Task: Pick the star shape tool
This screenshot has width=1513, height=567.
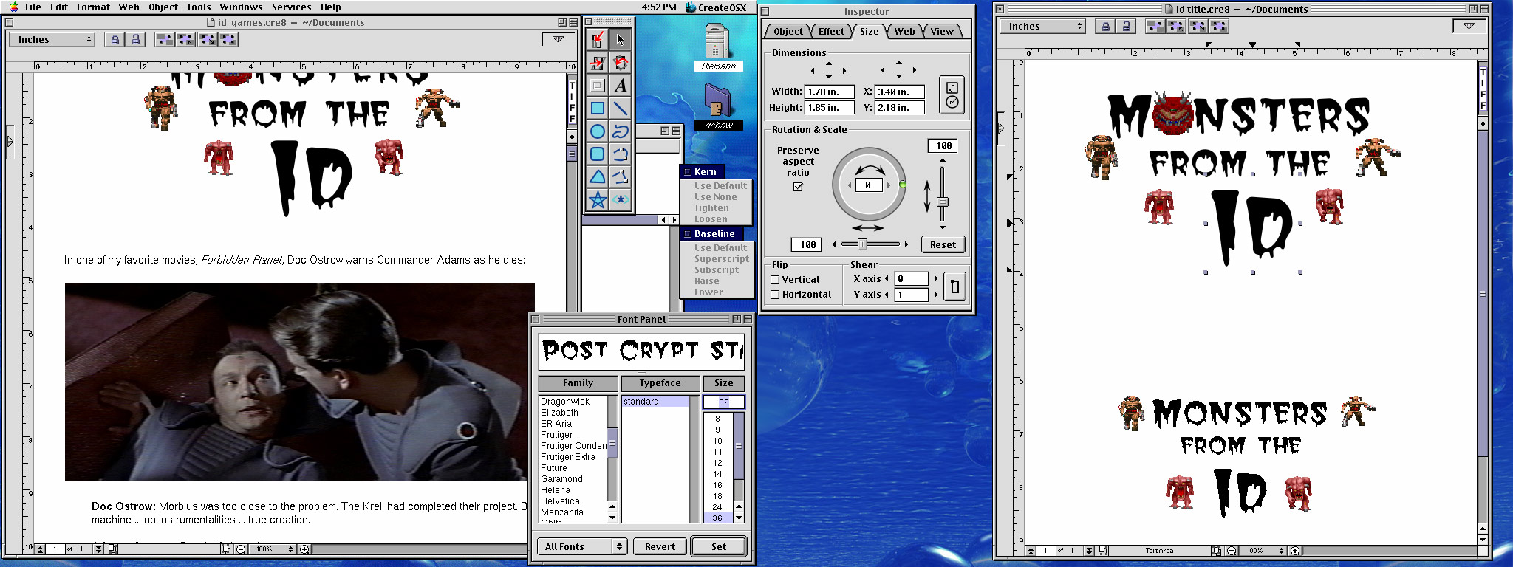Action: (598, 199)
